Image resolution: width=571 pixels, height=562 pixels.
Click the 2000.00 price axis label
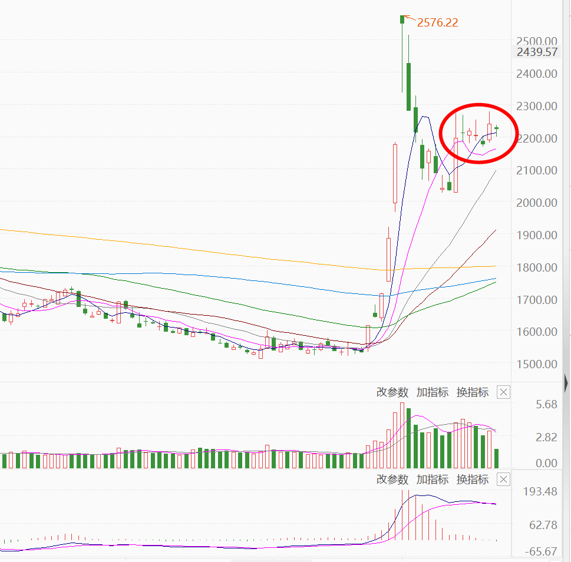pos(537,203)
